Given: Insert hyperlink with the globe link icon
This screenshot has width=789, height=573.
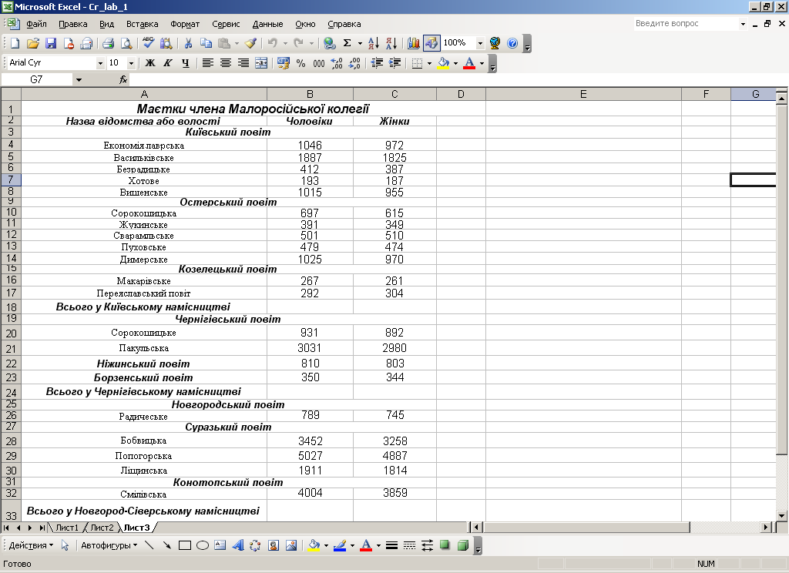Looking at the screenshot, I should coord(330,43).
